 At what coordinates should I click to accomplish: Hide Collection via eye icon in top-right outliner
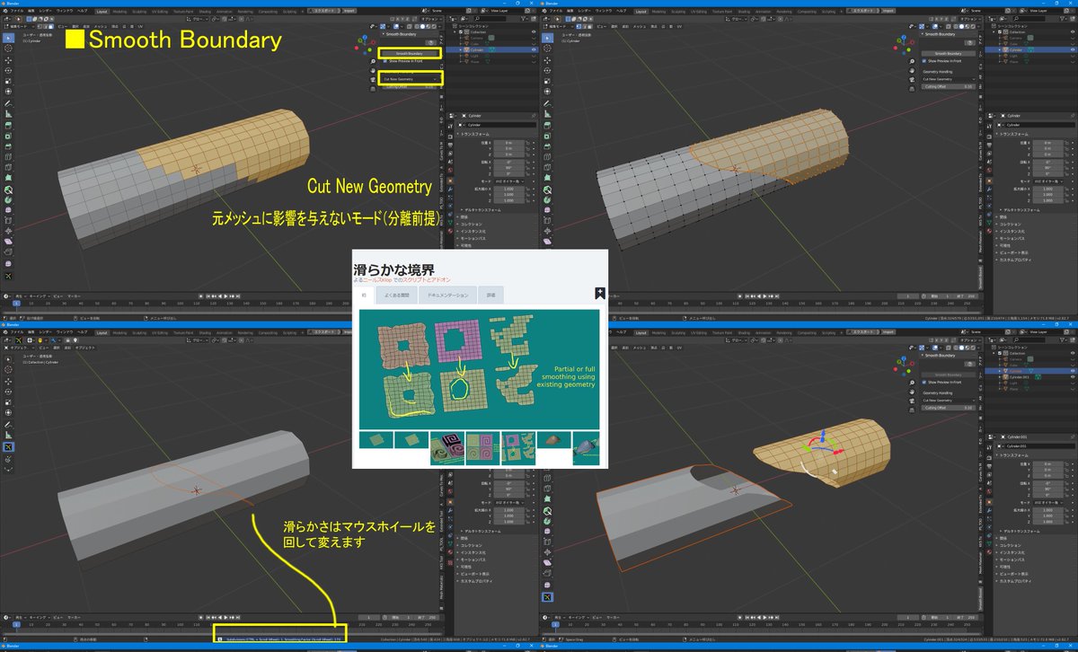coord(1073,32)
